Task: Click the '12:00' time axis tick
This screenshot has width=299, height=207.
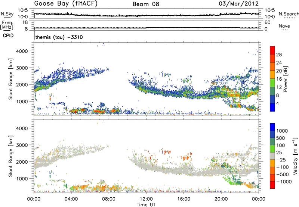Action: (146, 199)
